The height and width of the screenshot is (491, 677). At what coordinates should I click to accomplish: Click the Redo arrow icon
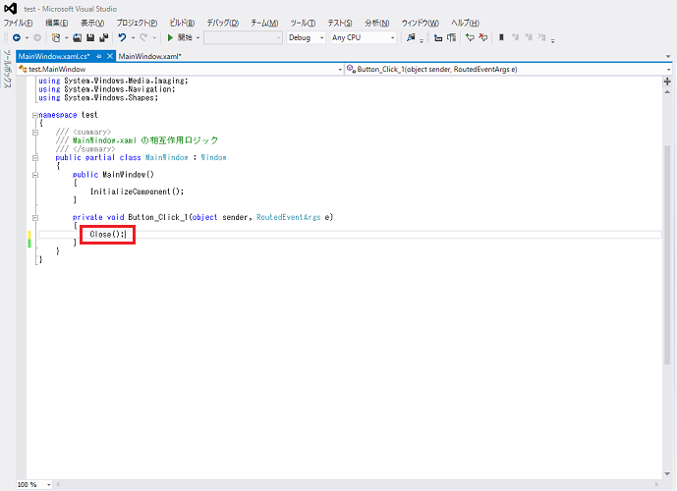[x=143, y=38]
